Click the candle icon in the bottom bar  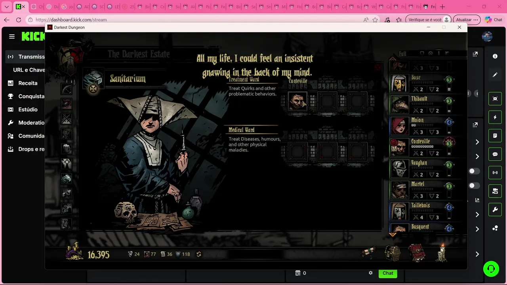(x=441, y=253)
